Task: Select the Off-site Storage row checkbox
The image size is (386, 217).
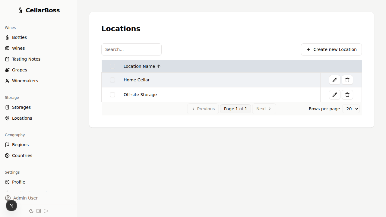Action: click(112, 95)
